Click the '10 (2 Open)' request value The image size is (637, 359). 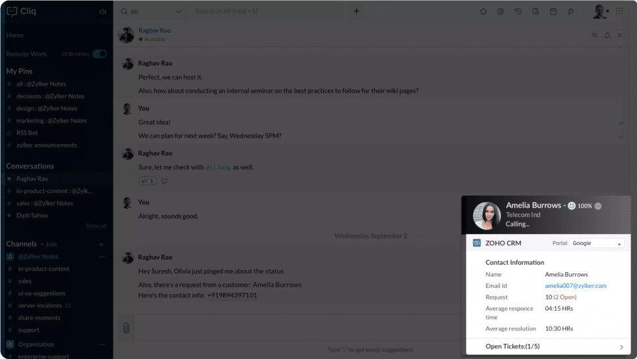click(x=561, y=297)
